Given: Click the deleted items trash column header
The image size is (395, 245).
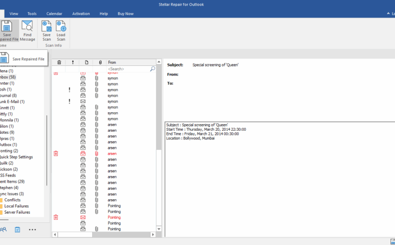Looking at the screenshot, I should click(x=59, y=62).
